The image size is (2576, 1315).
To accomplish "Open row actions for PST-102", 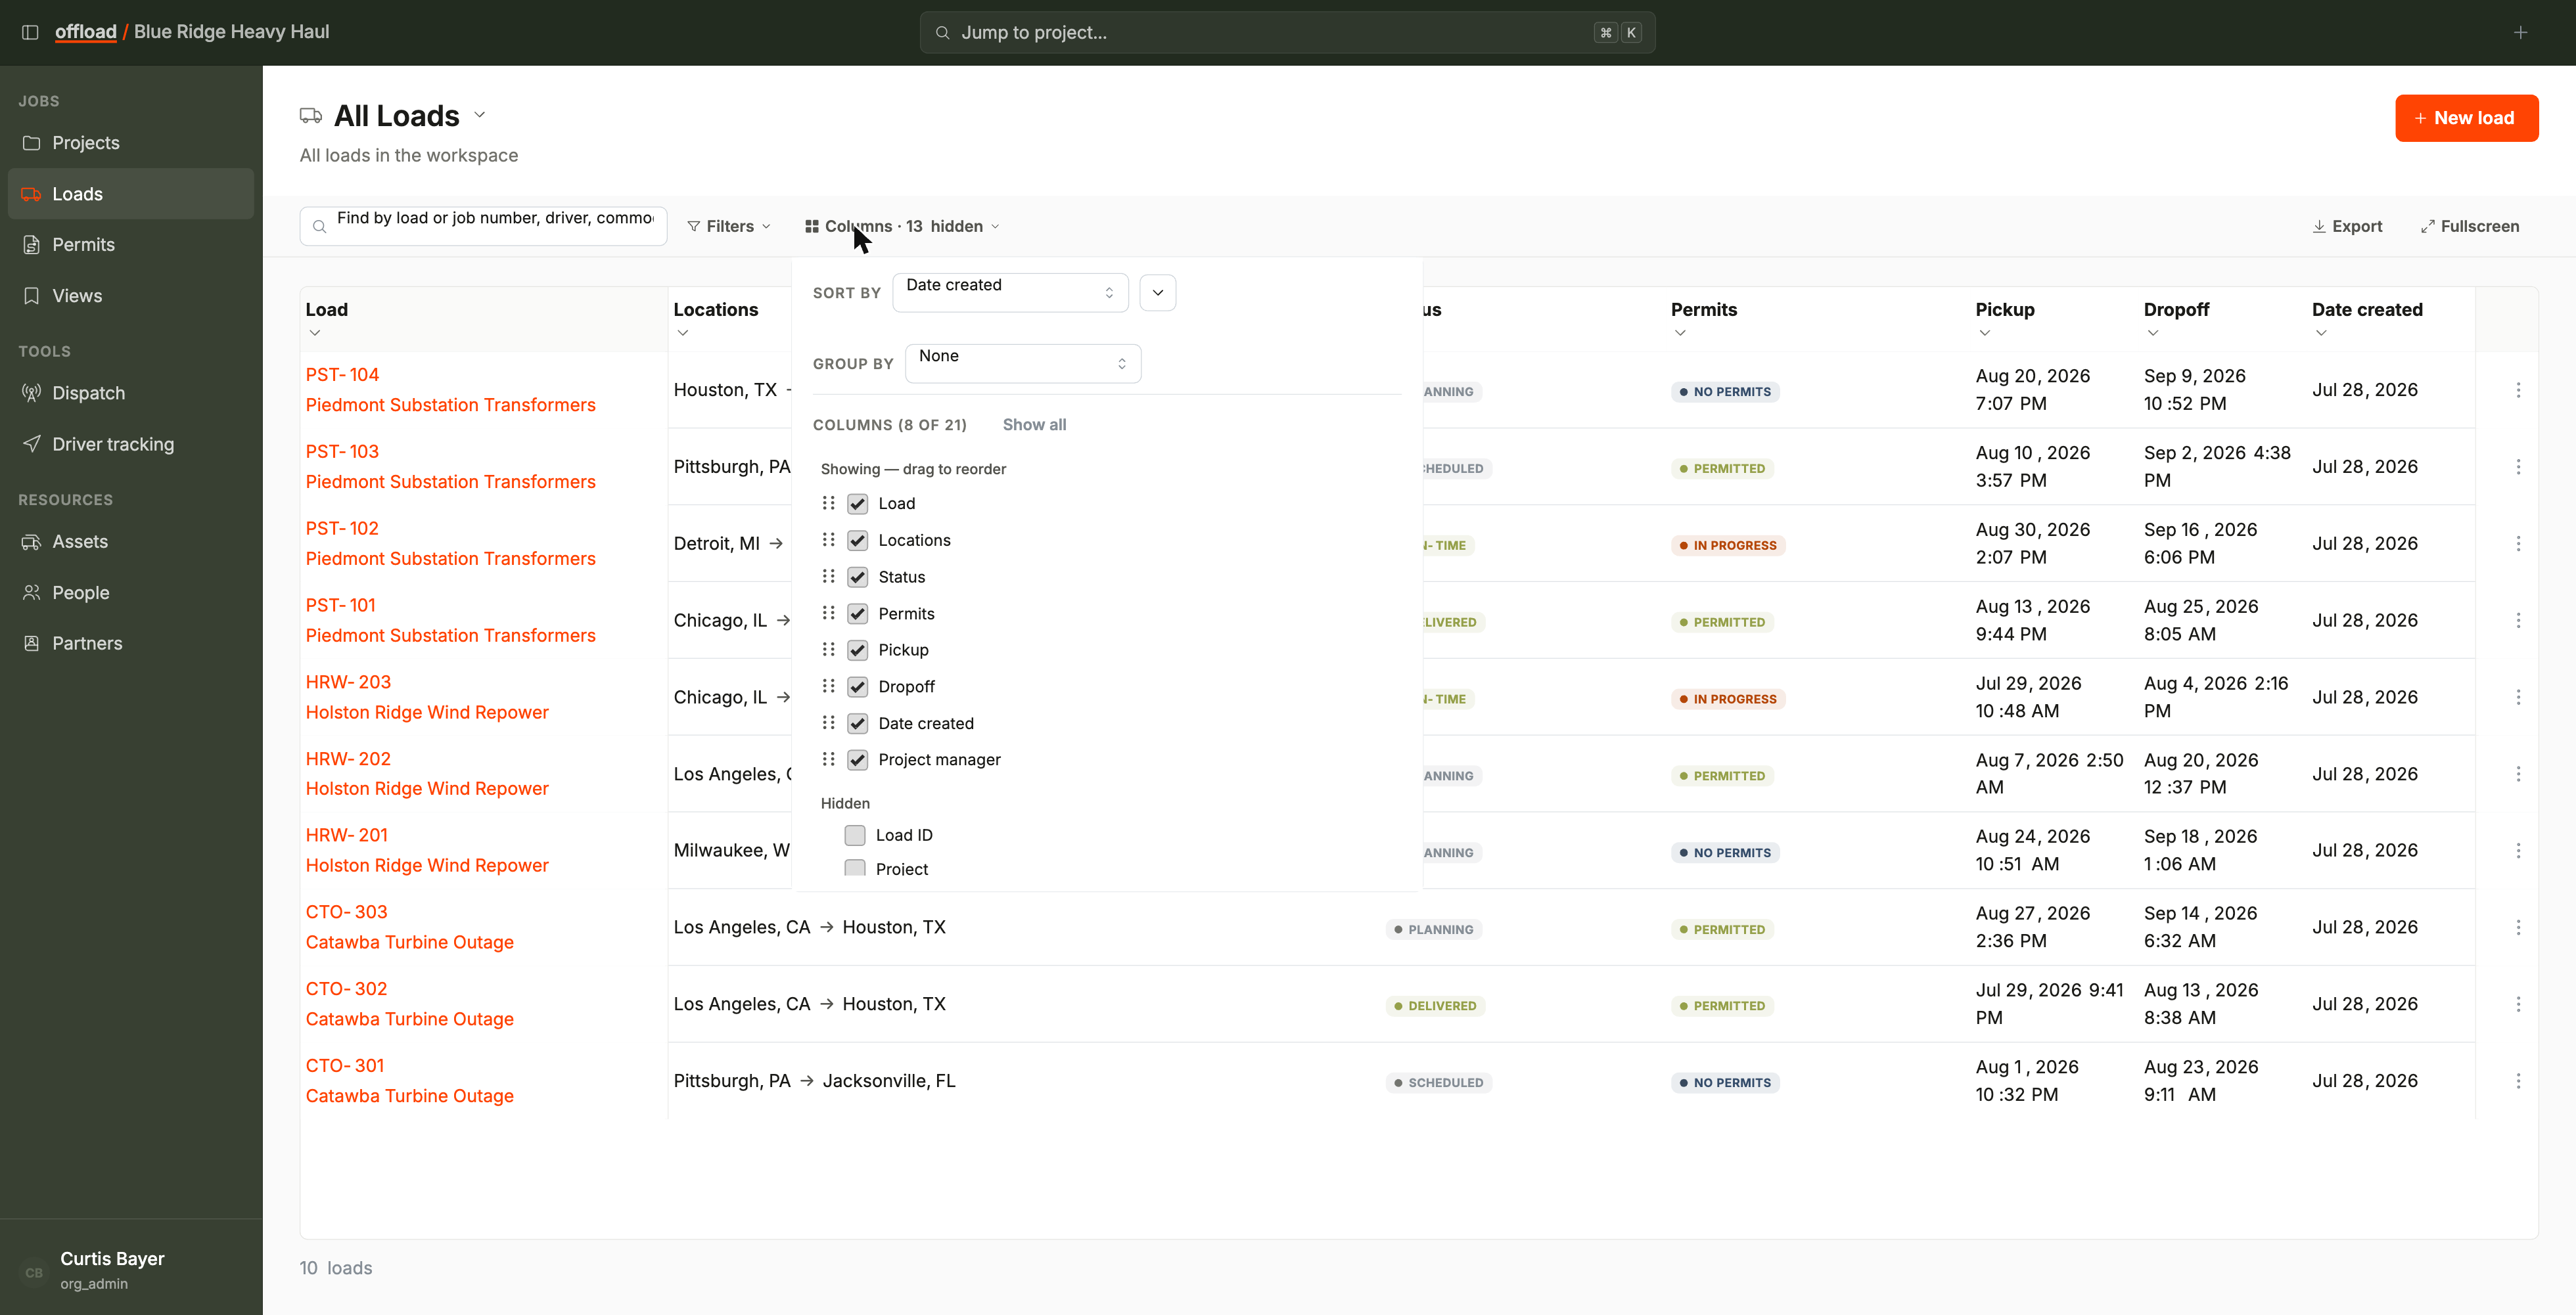I will [x=2518, y=544].
